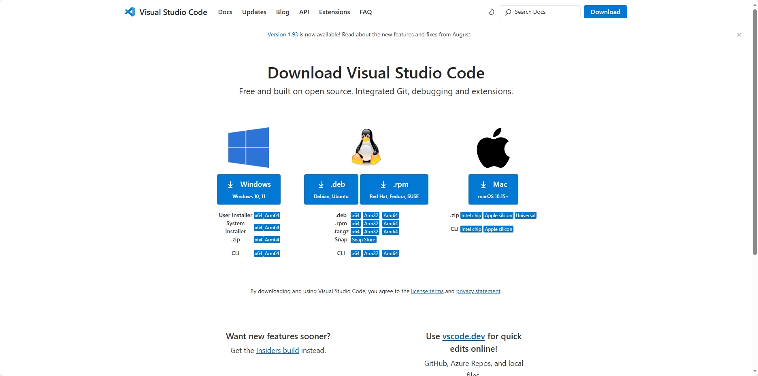Viewport: 758px width, 376px height.
Task: Select Mac CLI Apple silicon download
Action: click(498, 229)
